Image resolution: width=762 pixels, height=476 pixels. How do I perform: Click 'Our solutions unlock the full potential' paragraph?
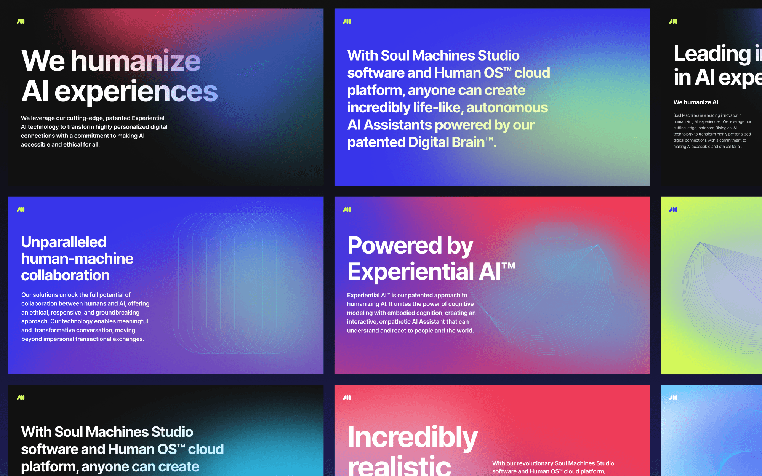(85, 317)
